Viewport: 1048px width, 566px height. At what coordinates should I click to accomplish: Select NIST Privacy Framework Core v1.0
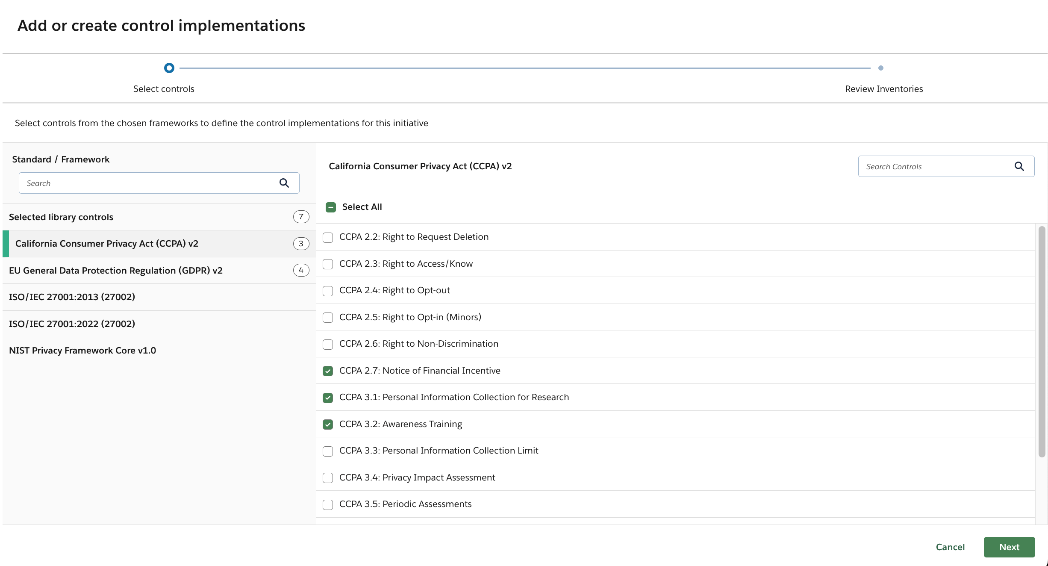click(x=159, y=351)
